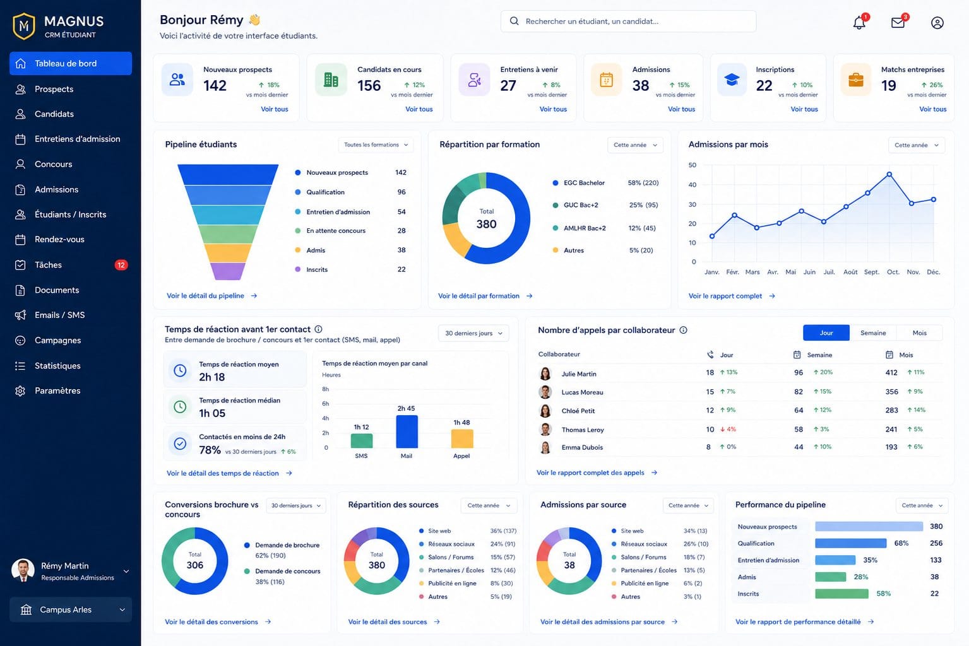The width and height of the screenshot is (969, 646).
Task: Click the EGC Bachelor blue legend dot
Action: click(x=556, y=183)
